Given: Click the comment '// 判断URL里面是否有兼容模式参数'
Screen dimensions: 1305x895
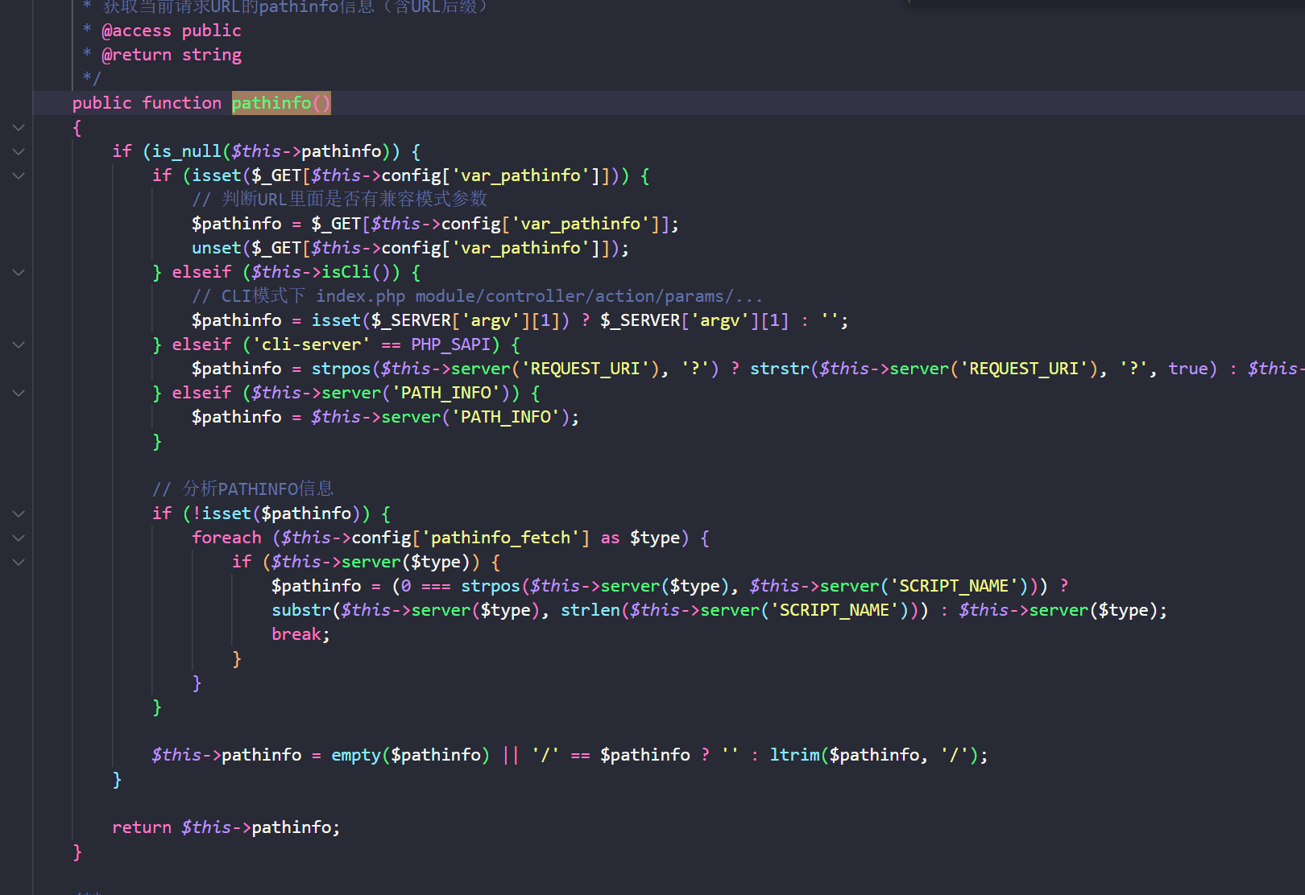Looking at the screenshot, I should (x=339, y=199).
